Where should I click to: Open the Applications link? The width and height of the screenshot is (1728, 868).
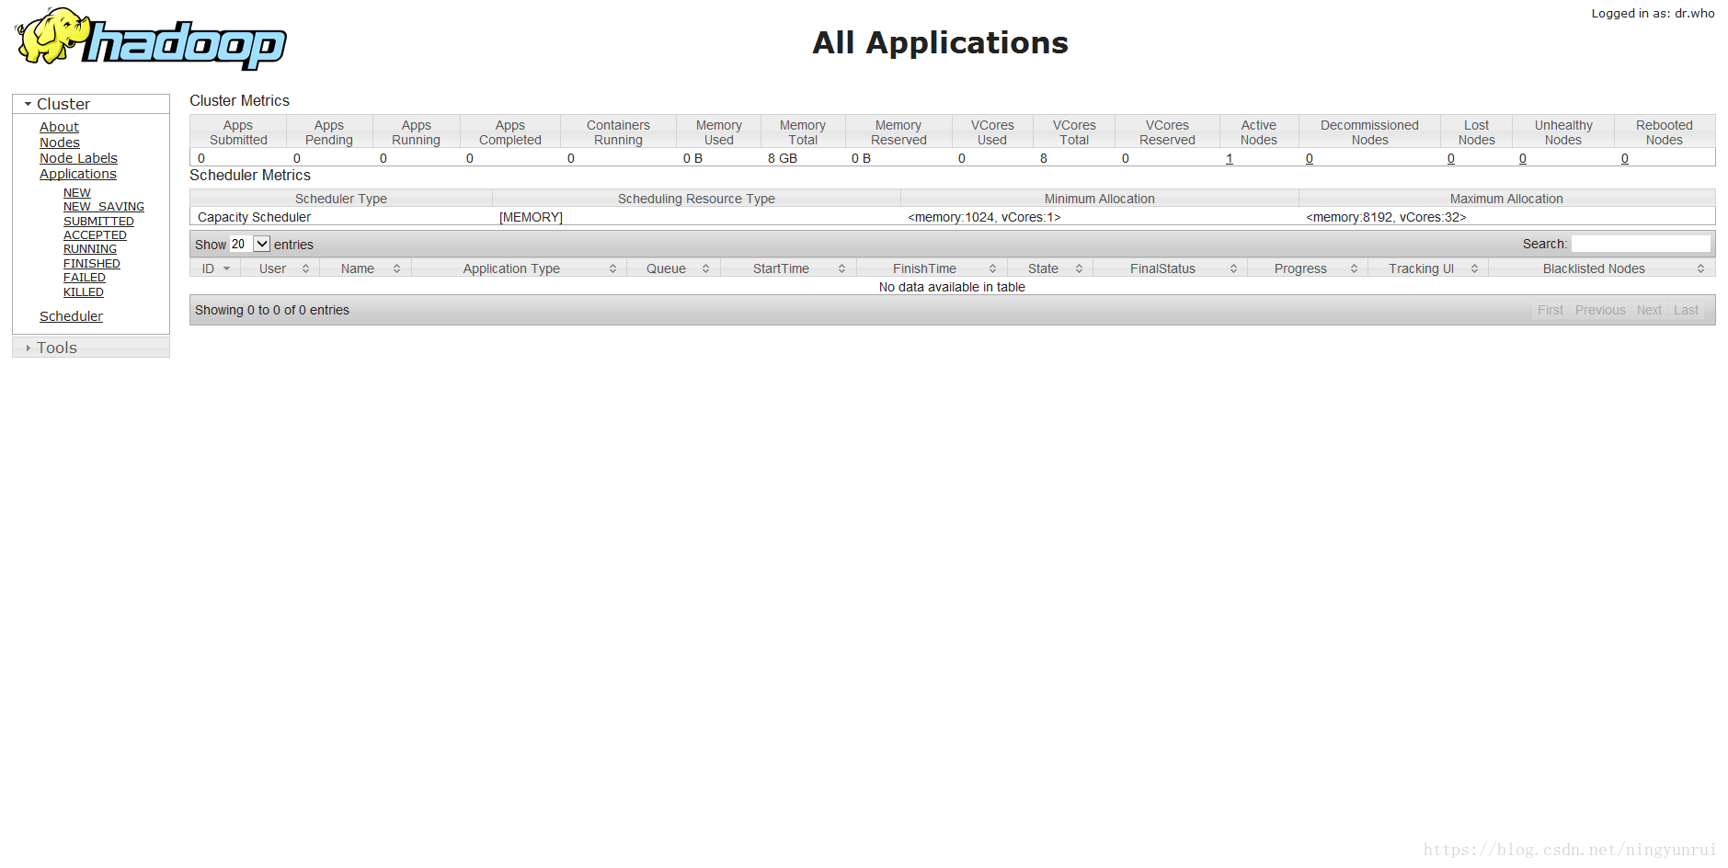78,174
